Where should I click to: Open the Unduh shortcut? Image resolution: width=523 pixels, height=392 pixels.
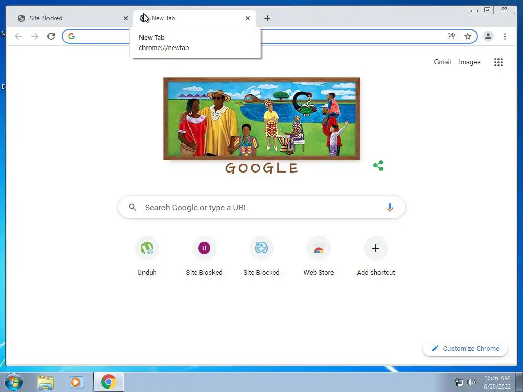click(x=147, y=256)
